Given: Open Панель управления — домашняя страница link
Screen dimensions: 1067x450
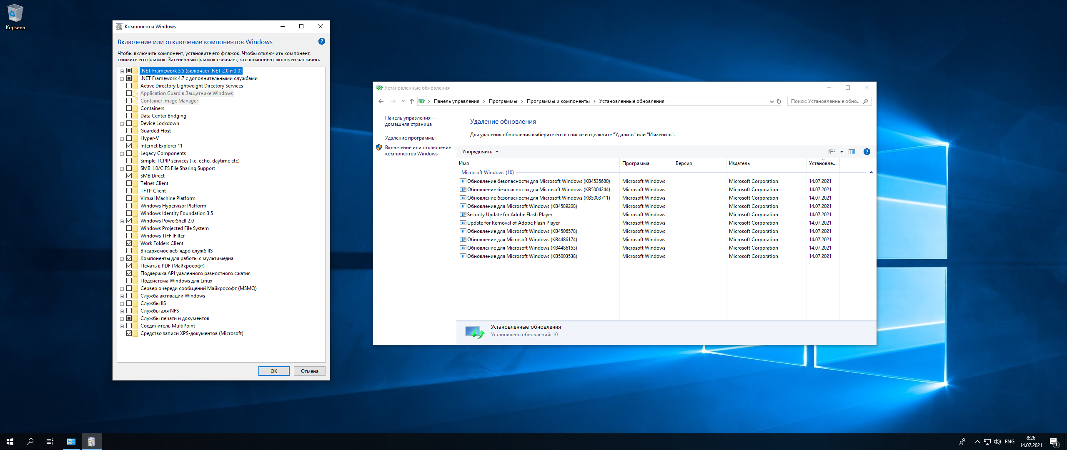Looking at the screenshot, I should [411, 121].
